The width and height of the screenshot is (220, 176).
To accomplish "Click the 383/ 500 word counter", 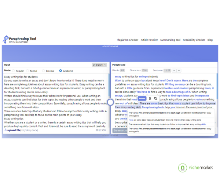I will click(x=100, y=130).
